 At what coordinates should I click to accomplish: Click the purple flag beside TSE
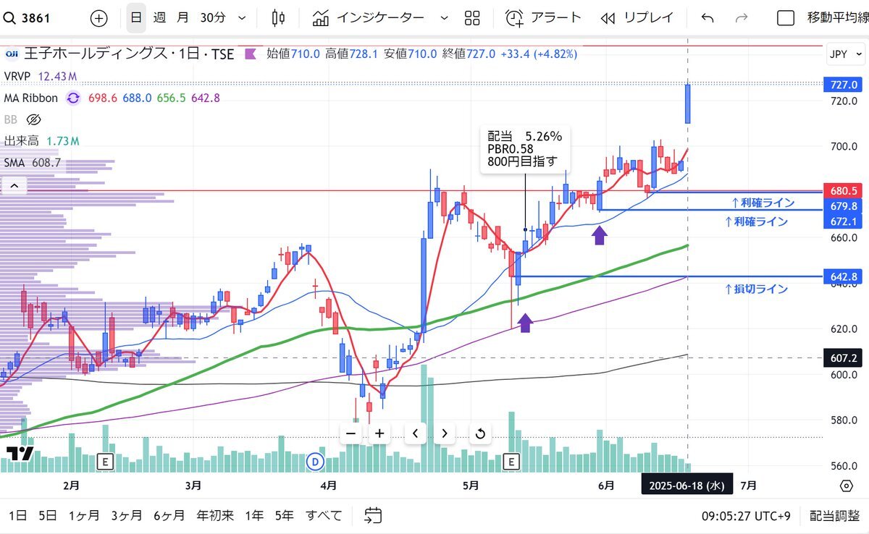pos(251,54)
